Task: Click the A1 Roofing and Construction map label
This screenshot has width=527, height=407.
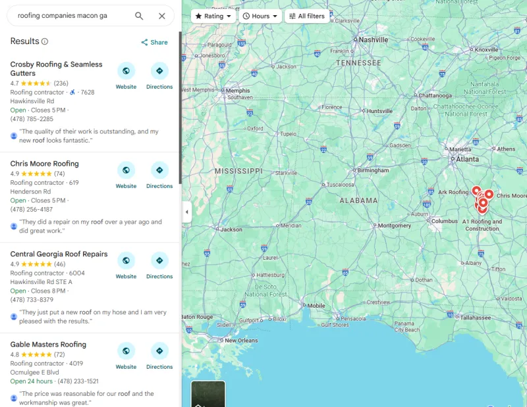Action: (482, 225)
